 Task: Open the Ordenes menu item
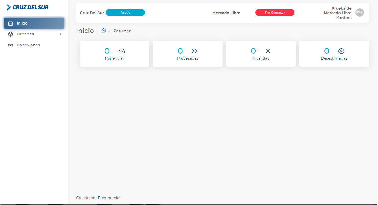point(25,34)
